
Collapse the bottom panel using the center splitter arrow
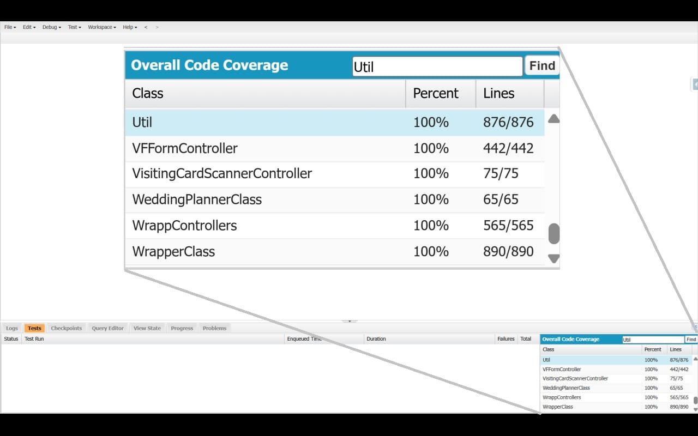[349, 322]
